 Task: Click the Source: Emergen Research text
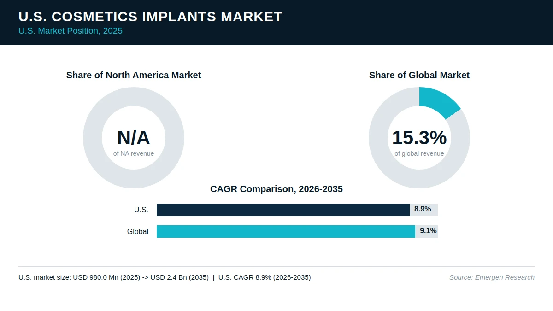click(492, 277)
